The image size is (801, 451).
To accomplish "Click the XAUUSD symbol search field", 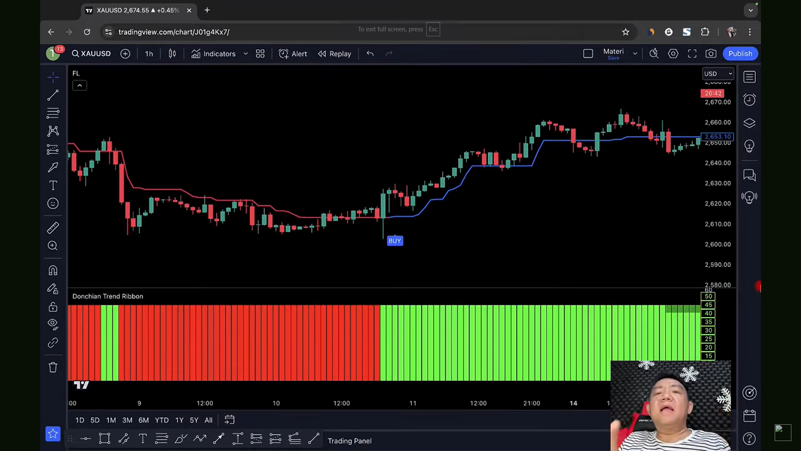I will coord(91,54).
